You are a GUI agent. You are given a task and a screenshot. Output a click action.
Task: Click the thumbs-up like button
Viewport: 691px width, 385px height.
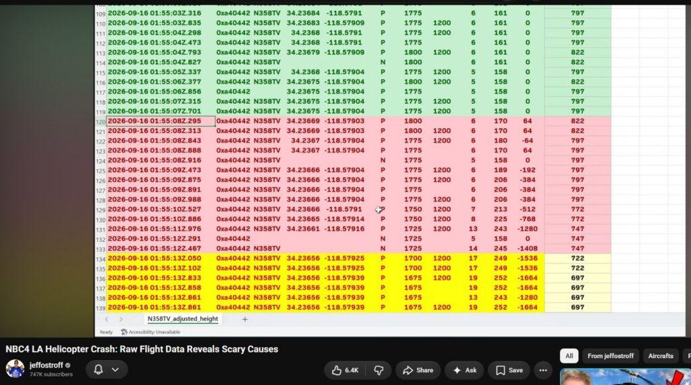point(345,370)
